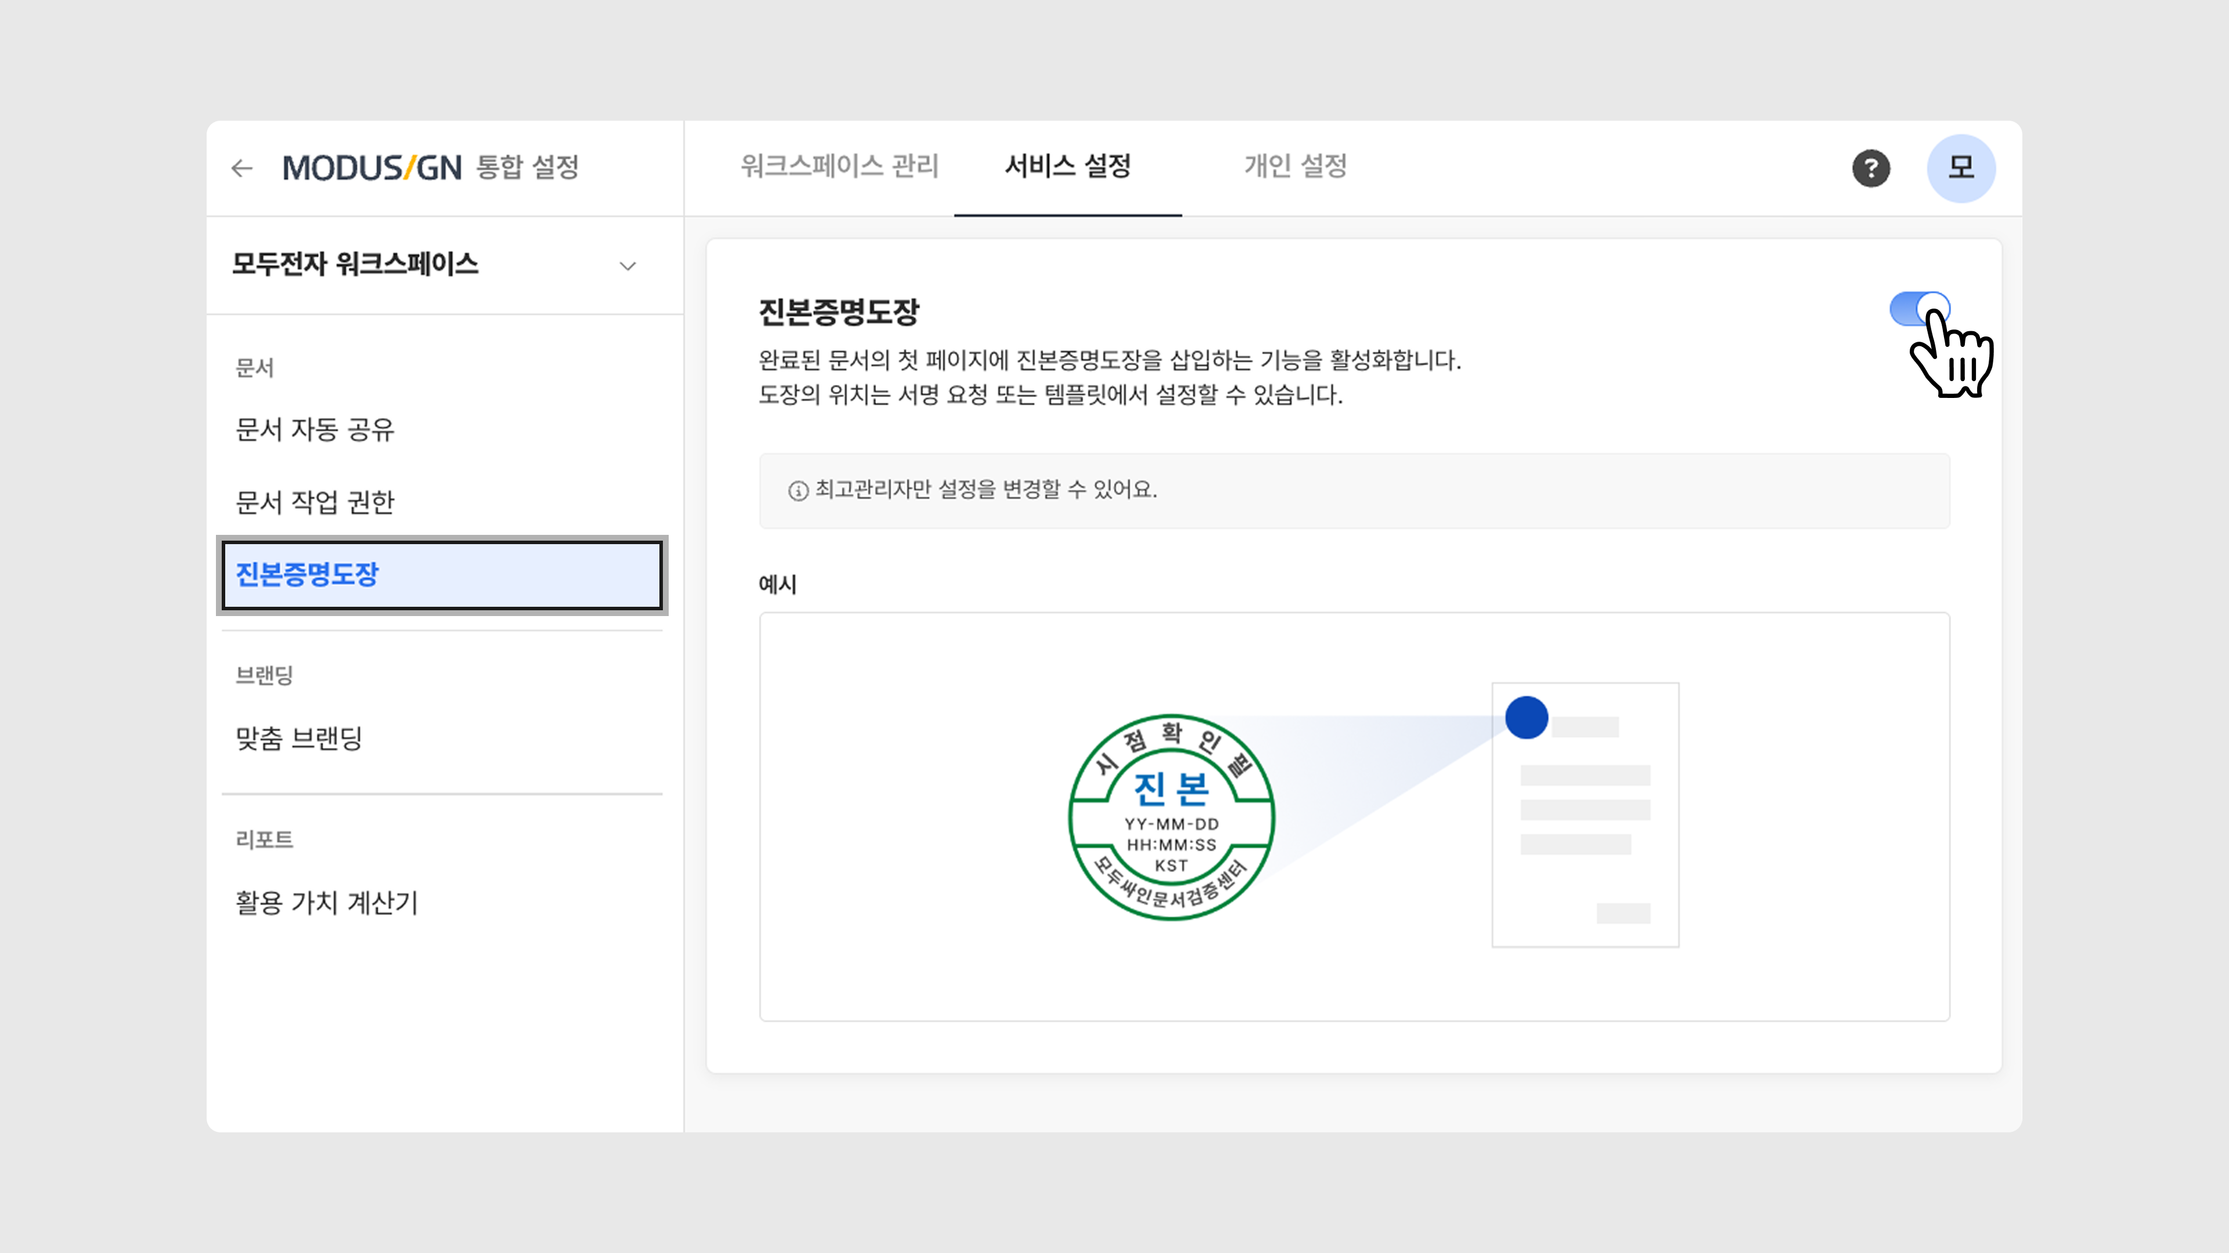This screenshot has height=1253, width=2229.
Task: Switch to 워크스페이스 관리 tab
Action: tap(839, 166)
